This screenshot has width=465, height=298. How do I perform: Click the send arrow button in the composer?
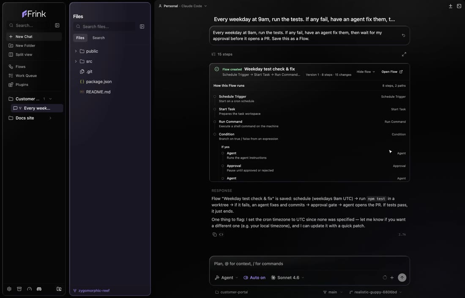pos(402,278)
